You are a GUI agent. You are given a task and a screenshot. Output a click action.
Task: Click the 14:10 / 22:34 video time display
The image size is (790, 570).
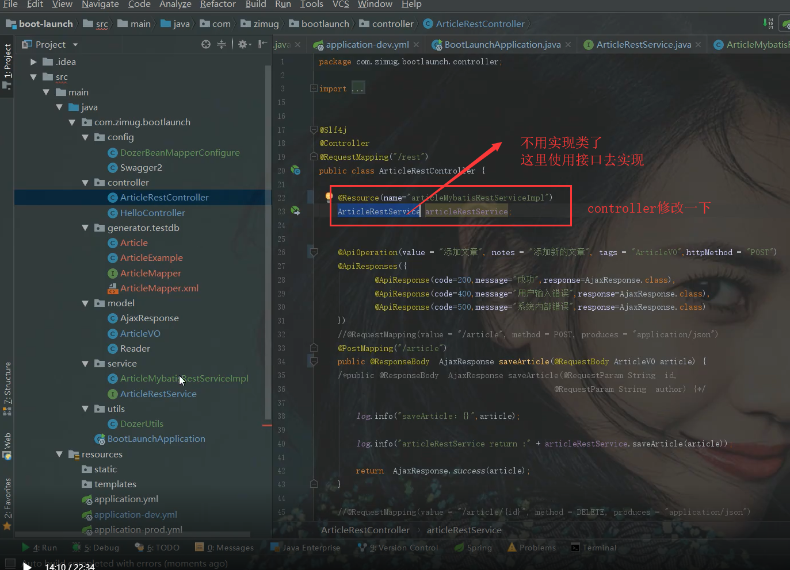70,567
